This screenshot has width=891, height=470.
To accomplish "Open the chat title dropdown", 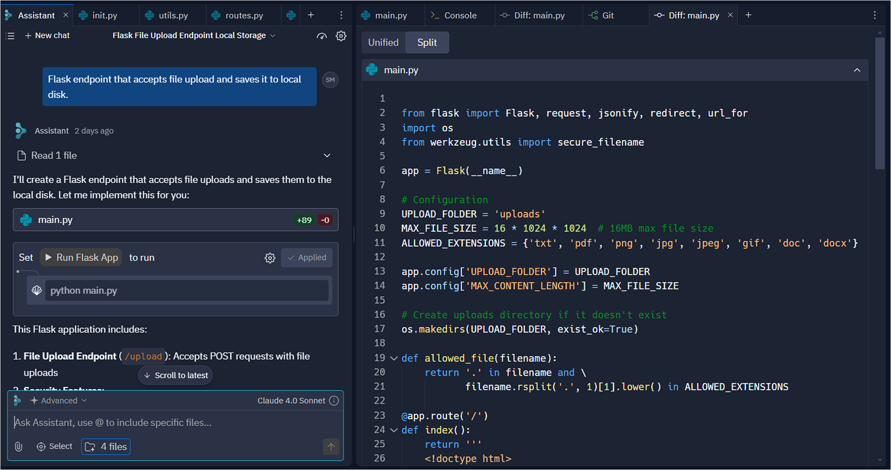I will (194, 36).
